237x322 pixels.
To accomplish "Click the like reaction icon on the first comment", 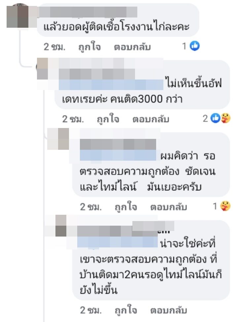I will pyautogui.click(x=194, y=46).
